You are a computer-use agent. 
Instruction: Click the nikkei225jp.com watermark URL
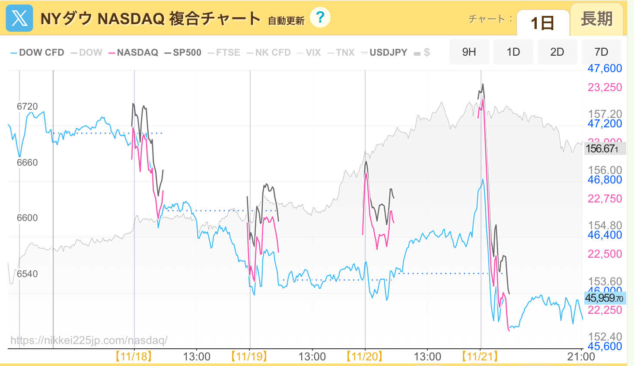click(x=89, y=341)
